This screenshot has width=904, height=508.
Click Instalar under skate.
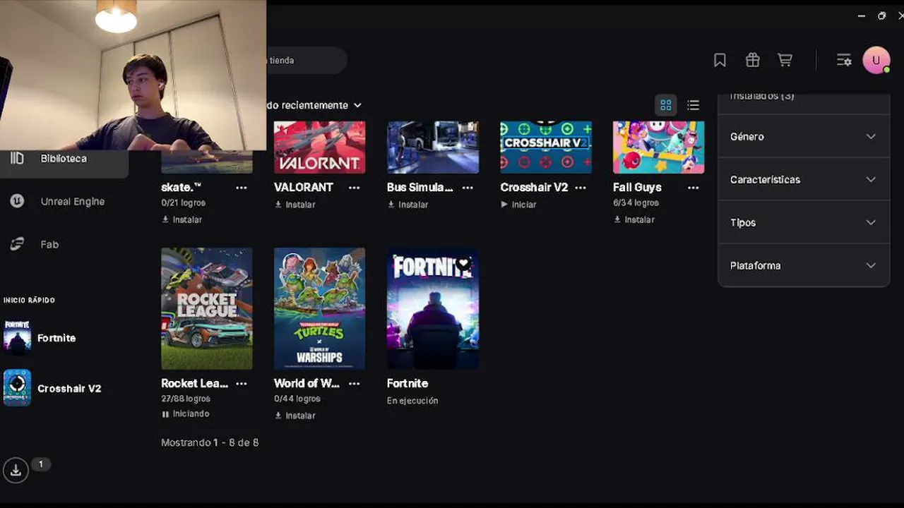pyautogui.click(x=182, y=220)
